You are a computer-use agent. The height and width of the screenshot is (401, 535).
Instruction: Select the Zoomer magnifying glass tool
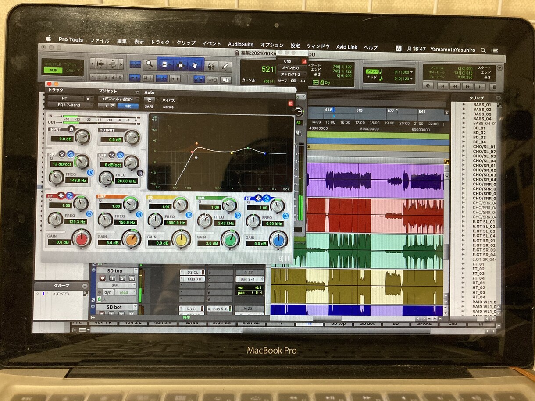pyautogui.click(x=149, y=64)
